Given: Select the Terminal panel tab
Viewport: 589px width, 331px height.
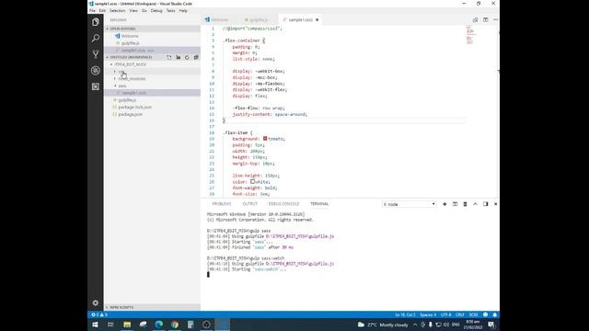Looking at the screenshot, I should coord(319,204).
